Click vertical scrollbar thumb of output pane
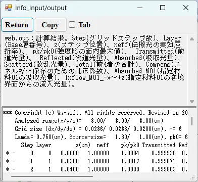198x182 pixels. point(192,121)
